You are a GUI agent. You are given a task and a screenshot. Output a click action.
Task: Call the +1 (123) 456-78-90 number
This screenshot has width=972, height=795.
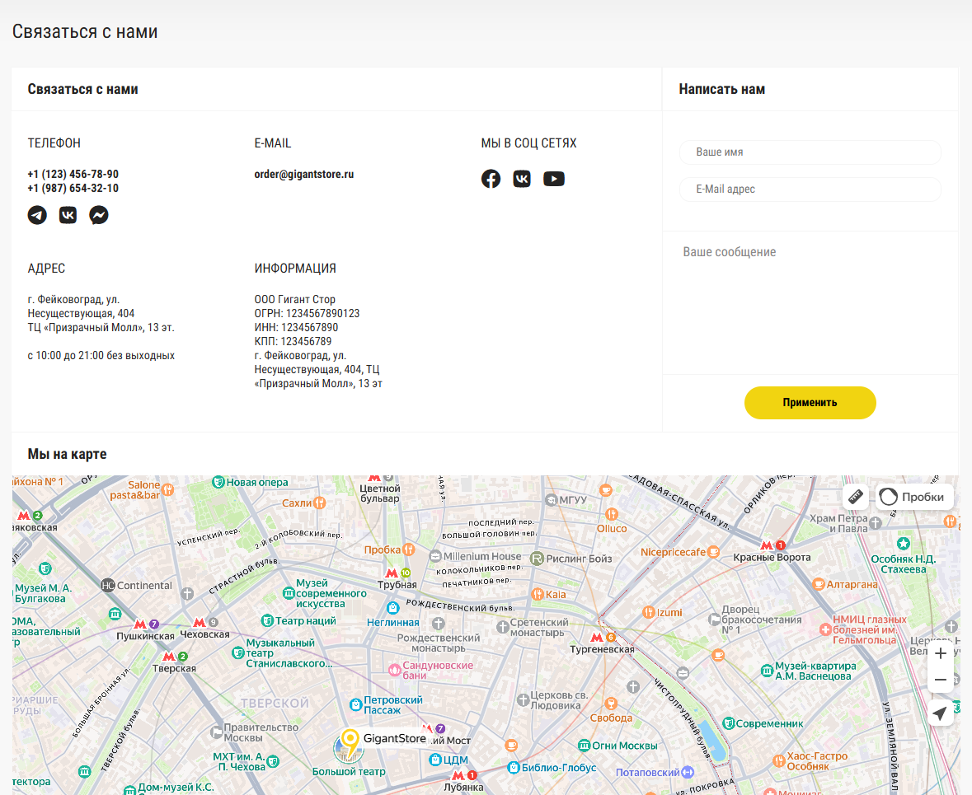[x=73, y=175]
